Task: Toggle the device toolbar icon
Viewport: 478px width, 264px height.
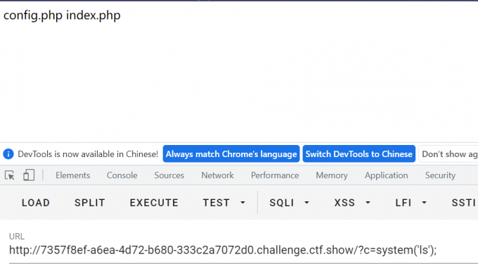Action: pos(29,175)
